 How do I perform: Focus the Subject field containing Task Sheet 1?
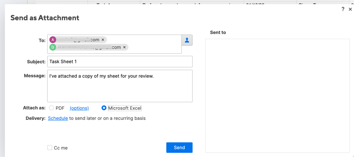click(x=120, y=62)
